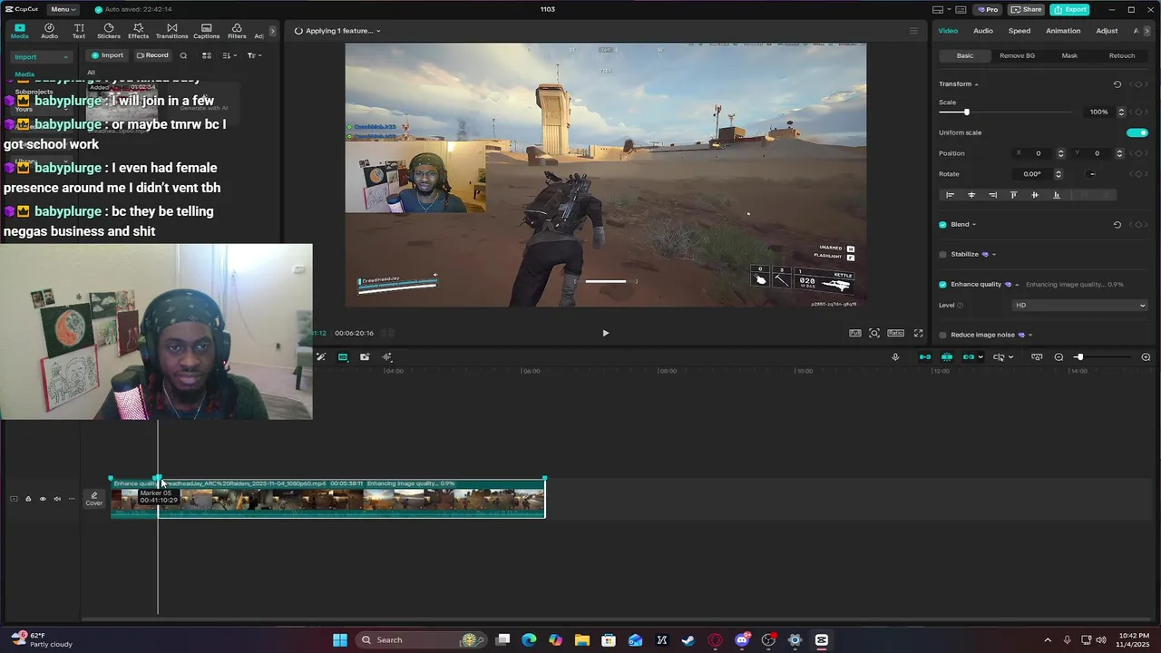Click the preview Ratio button
This screenshot has width=1161, height=653.
click(x=895, y=333)
